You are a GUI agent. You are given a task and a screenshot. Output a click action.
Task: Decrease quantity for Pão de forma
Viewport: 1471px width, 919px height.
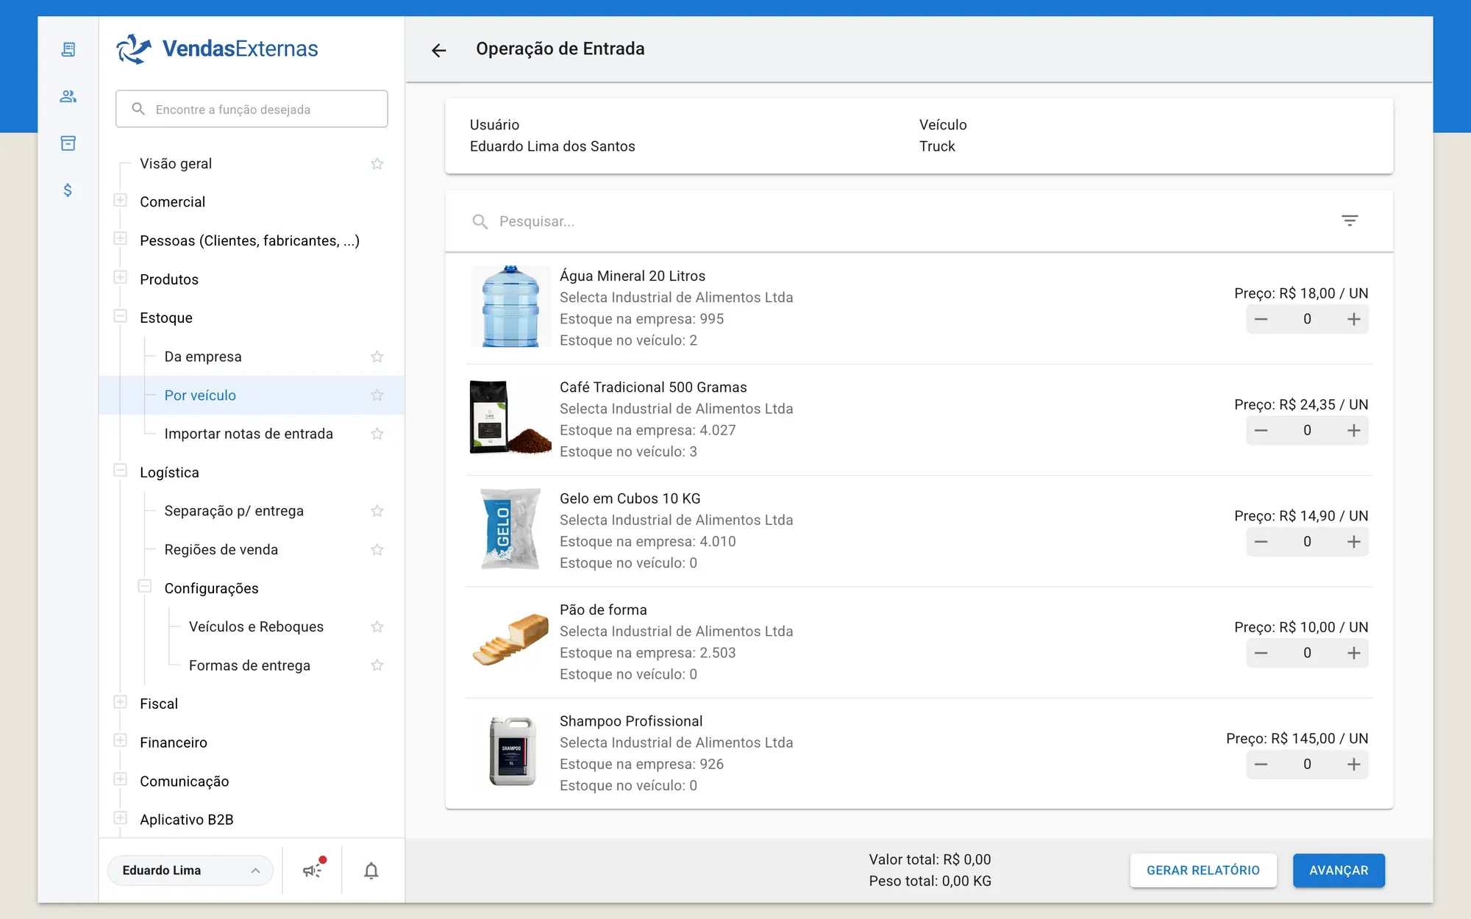click(x=1261, y=653)
